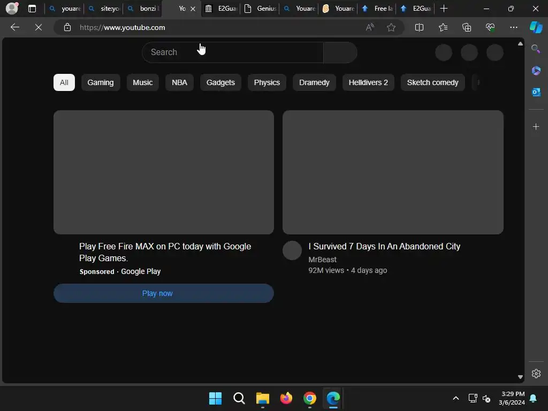Viewport: 548px width, 411px height.
Task: Show hidden system tray icons
Action: [x=456, y=398]
